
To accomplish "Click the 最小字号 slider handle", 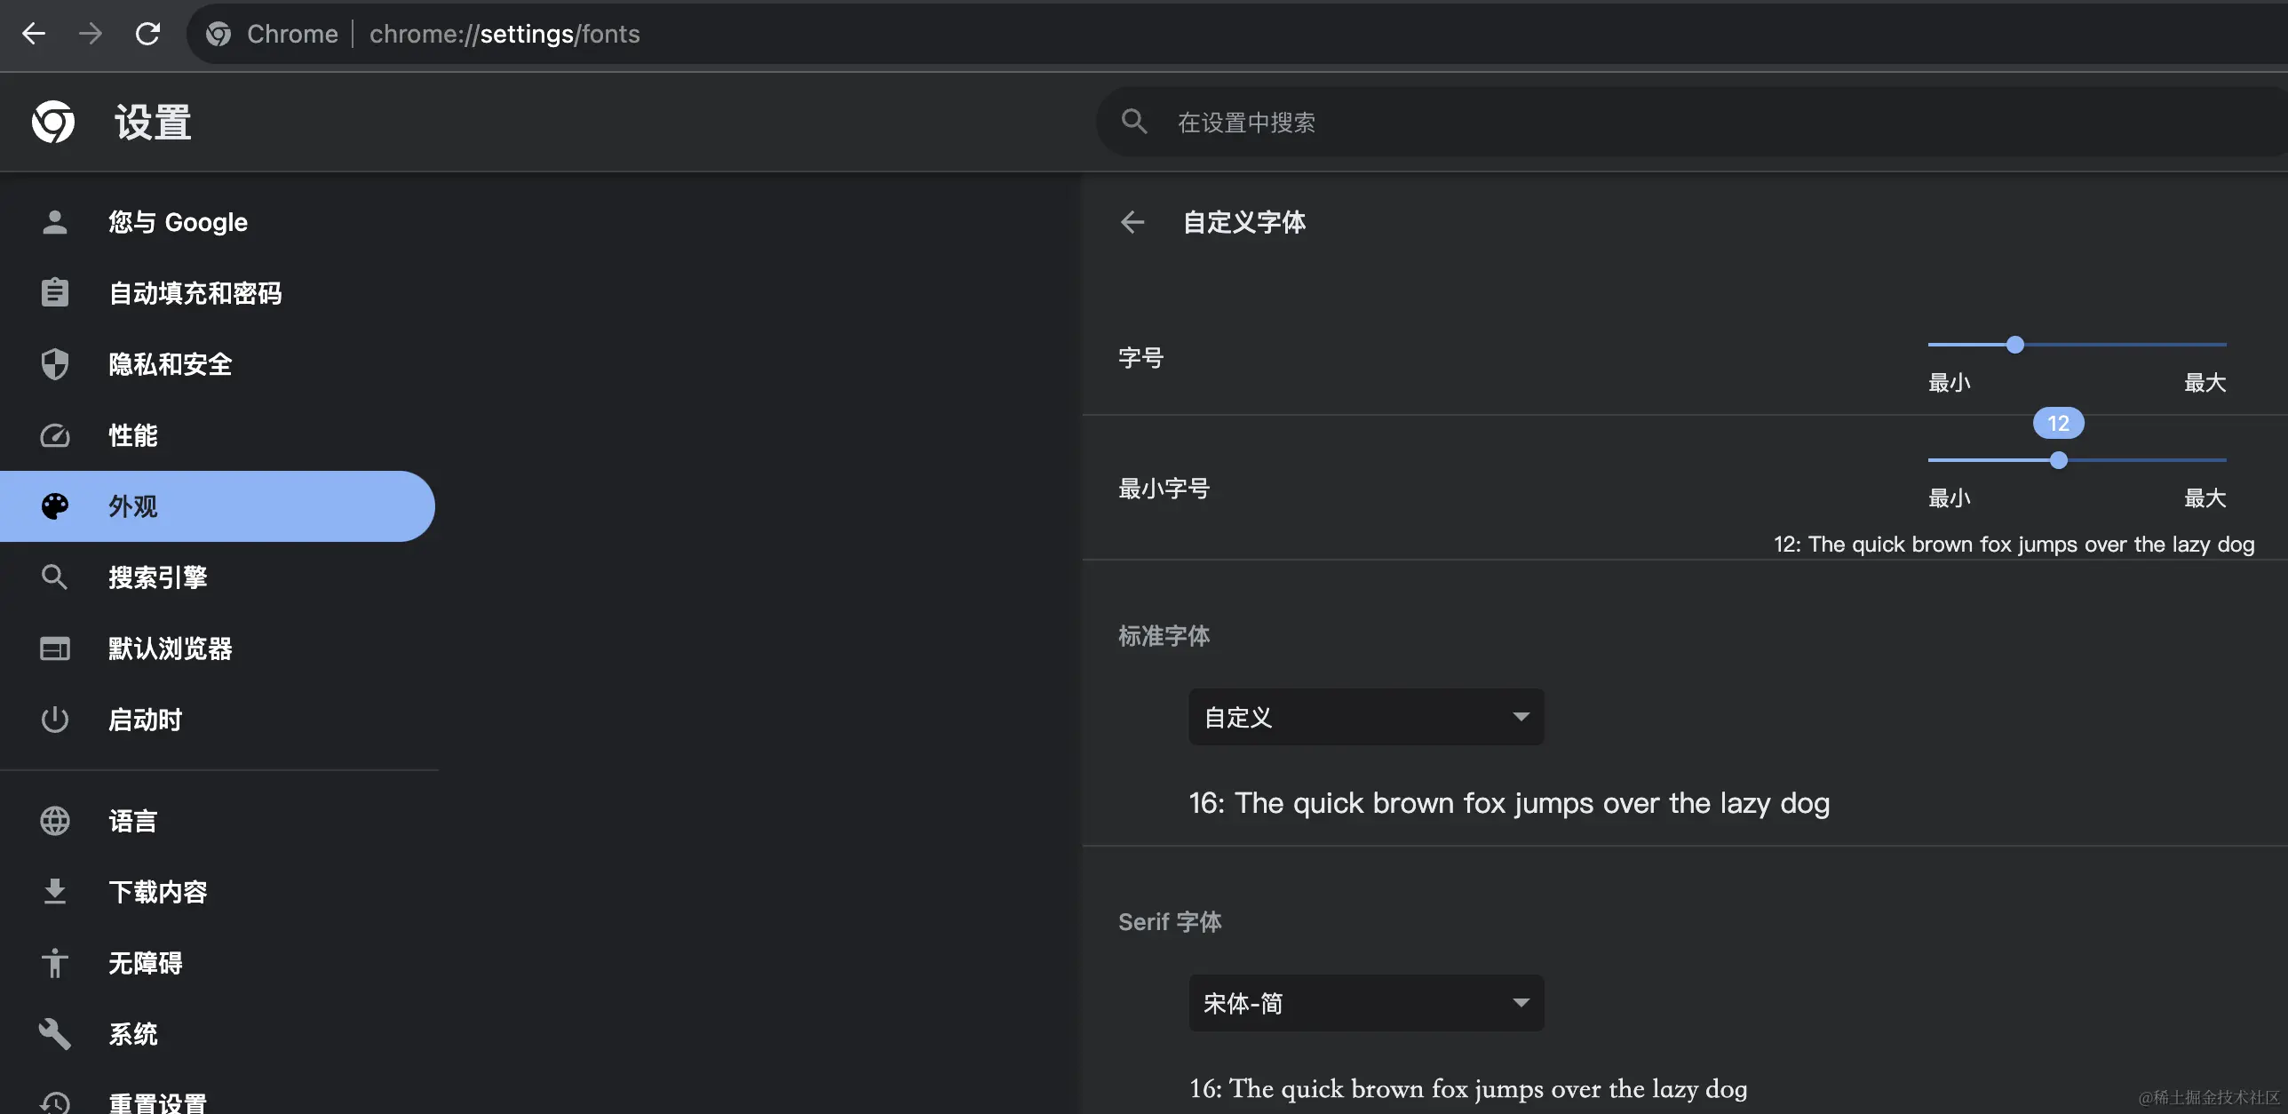I will 2058,460.
